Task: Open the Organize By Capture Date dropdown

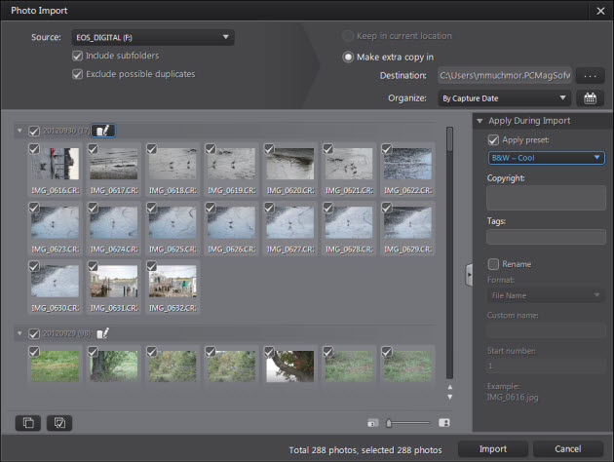Action: point(504,97)
